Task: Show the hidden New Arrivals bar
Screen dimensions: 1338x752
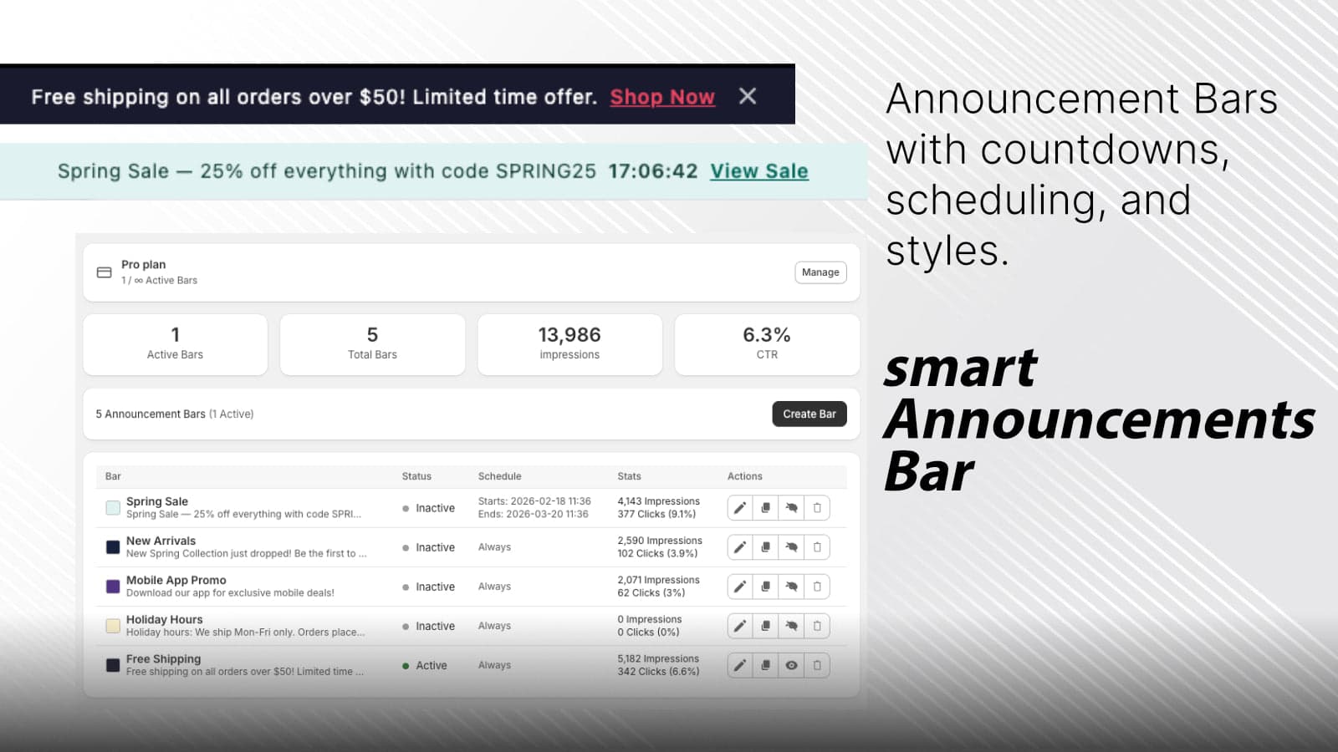Action: [x=791, y=547]
